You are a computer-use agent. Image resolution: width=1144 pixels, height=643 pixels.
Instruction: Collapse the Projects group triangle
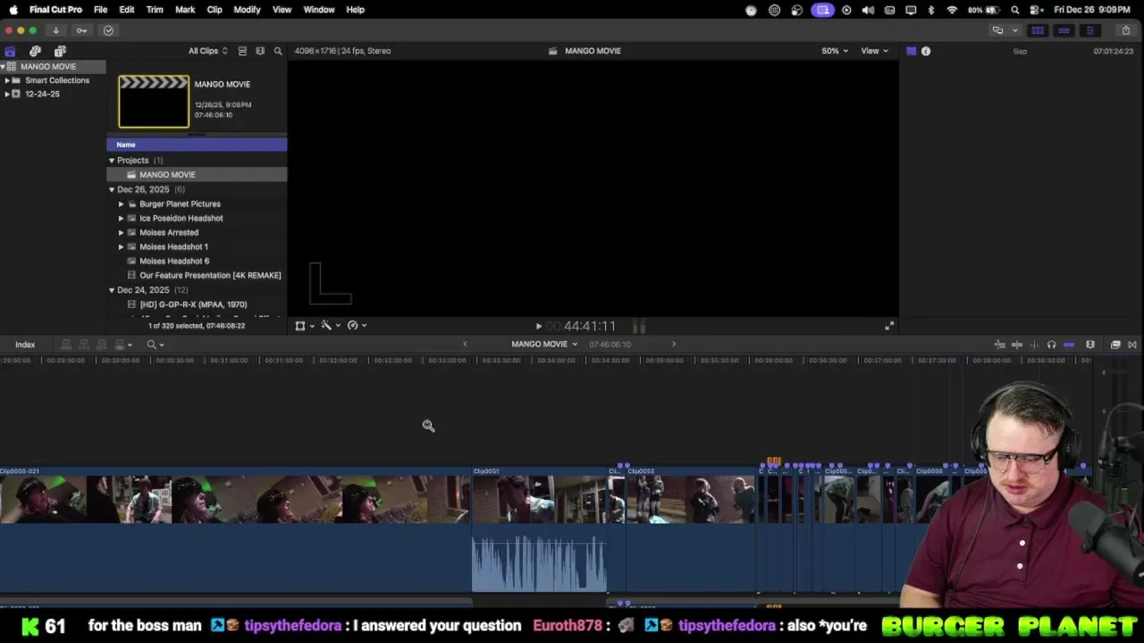[x=112, y=161]
